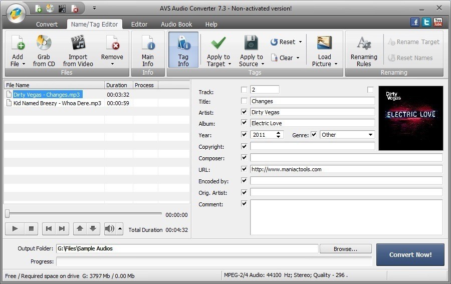Click the Clear tags button

click(x=282, y=58)
